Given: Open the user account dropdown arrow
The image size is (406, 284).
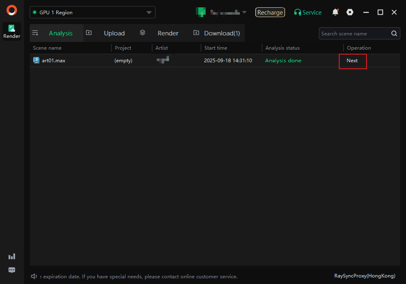Looking at the screenshot, I should [244, 12].
